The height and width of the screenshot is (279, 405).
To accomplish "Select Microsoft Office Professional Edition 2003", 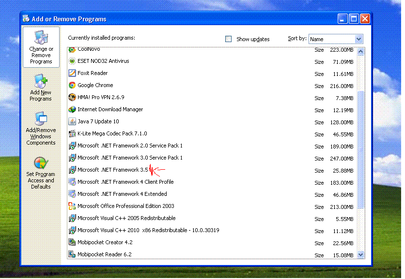I will tap(212, 206).
